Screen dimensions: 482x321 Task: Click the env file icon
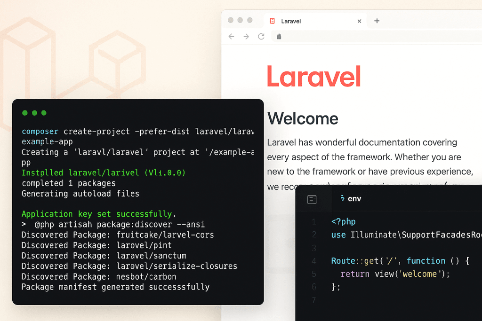point(343,198)
